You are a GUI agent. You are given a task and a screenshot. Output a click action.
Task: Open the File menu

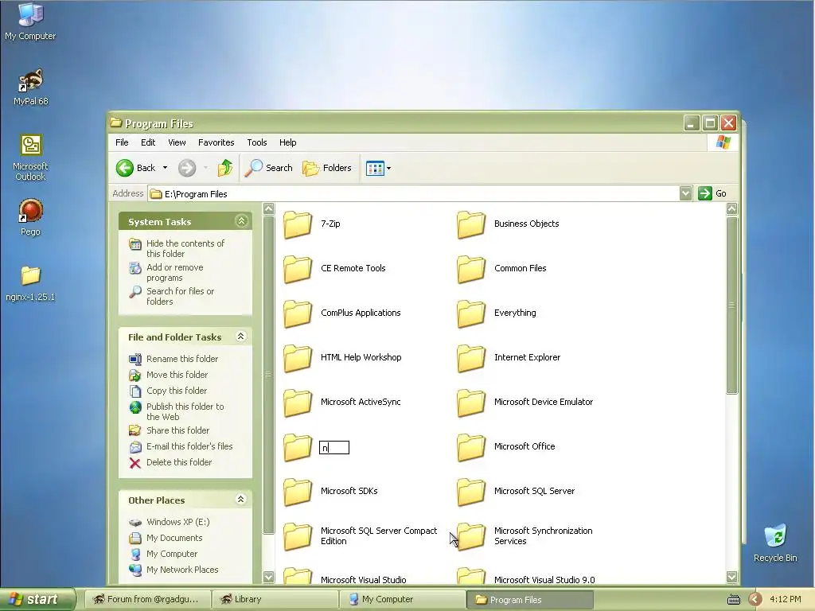122,142
